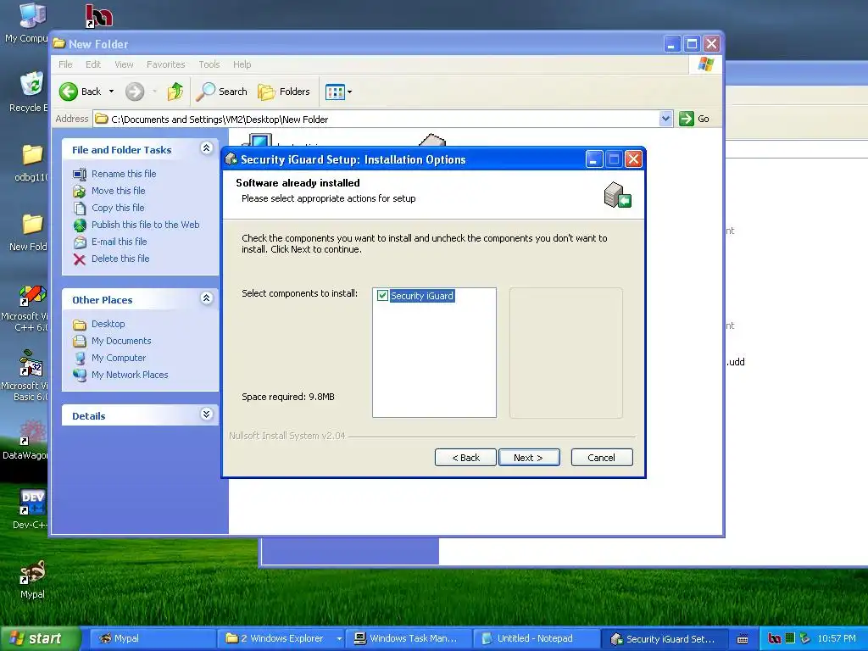Screen dimensions: 868x651
Task: Click Delete this file link
Action: (x=120, y=259)
